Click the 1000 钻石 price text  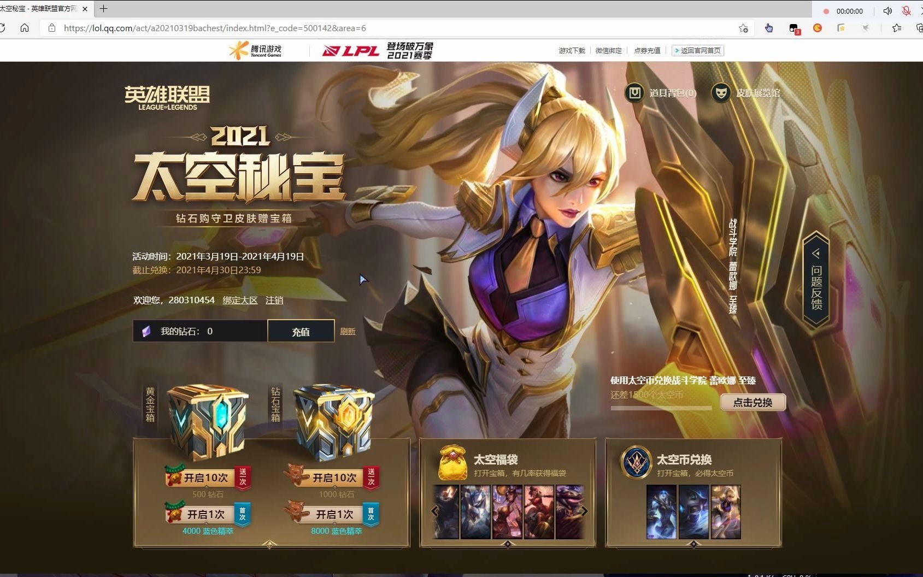pyautogui.click(x=337, y=494)
